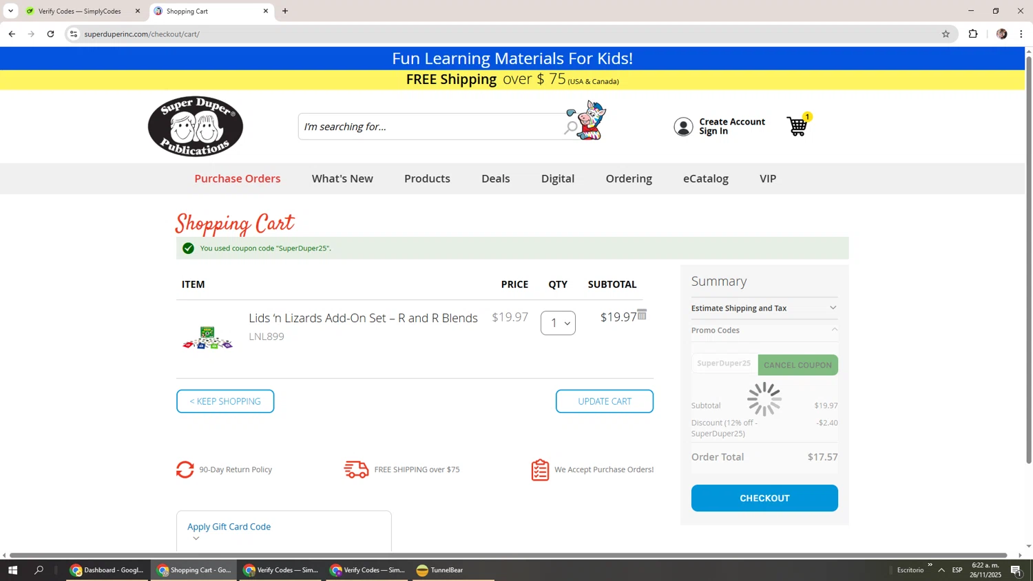Click the search magnifier icon

pyautogui.click(x=571, y=127)
